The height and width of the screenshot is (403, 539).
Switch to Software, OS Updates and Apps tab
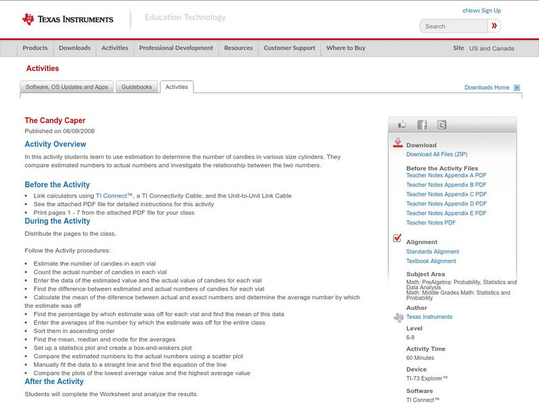pos(67,87)
